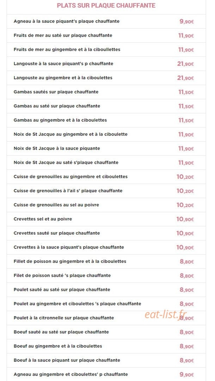Select Gambas au saté sur plaque chauffante

(x=106, y=106)
